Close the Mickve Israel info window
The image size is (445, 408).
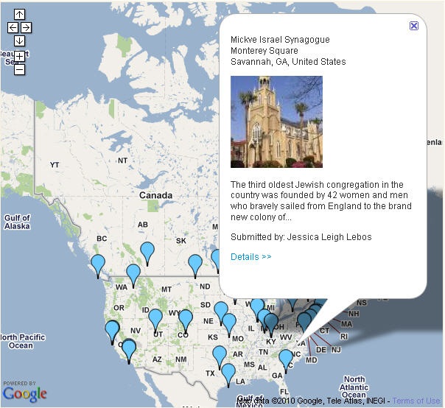pyautogui.click(x=414, y=26)
